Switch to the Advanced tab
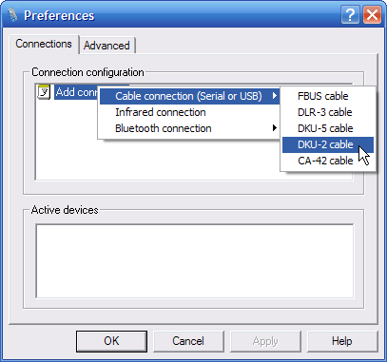 (x=106, y=46)
